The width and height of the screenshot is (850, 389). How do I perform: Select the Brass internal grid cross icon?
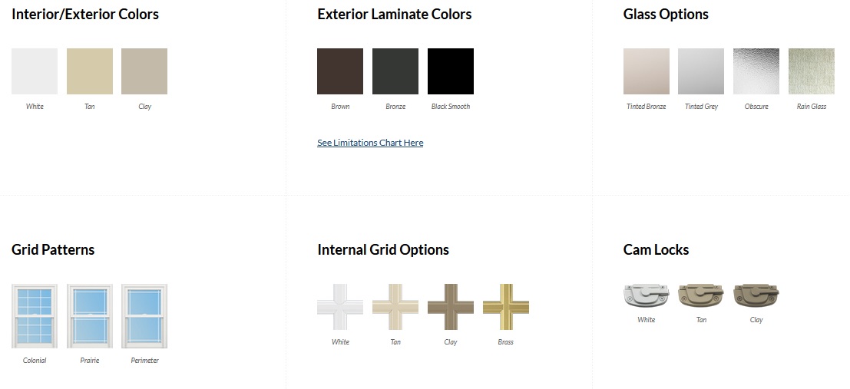[506, 307]
